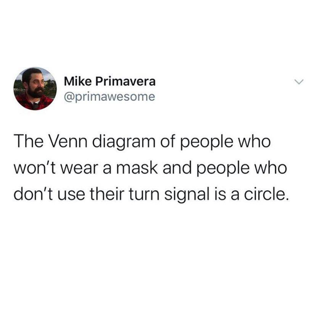This screenshot has width=316, height=316.
Task: Select the word "use" in tweet
Action: coord(71,196)
